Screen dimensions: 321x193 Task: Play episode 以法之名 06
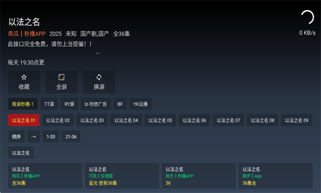194,120
